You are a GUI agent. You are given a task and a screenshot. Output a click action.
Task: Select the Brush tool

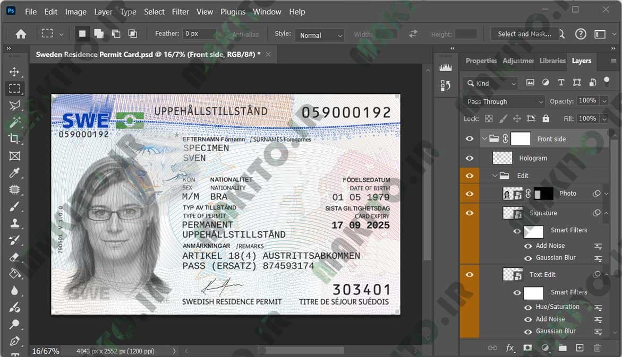14,206
